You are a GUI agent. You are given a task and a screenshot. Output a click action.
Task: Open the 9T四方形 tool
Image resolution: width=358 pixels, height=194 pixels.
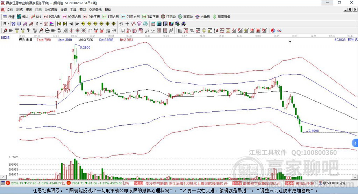(x=131, y=17)
